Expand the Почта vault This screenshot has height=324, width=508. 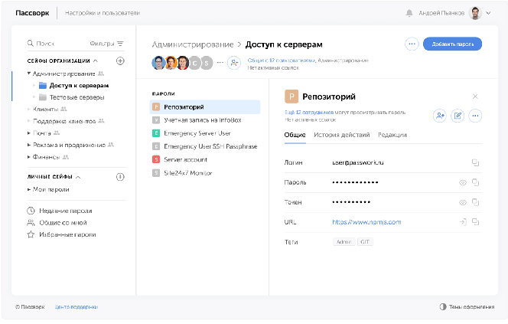click(x=29, y=133)
